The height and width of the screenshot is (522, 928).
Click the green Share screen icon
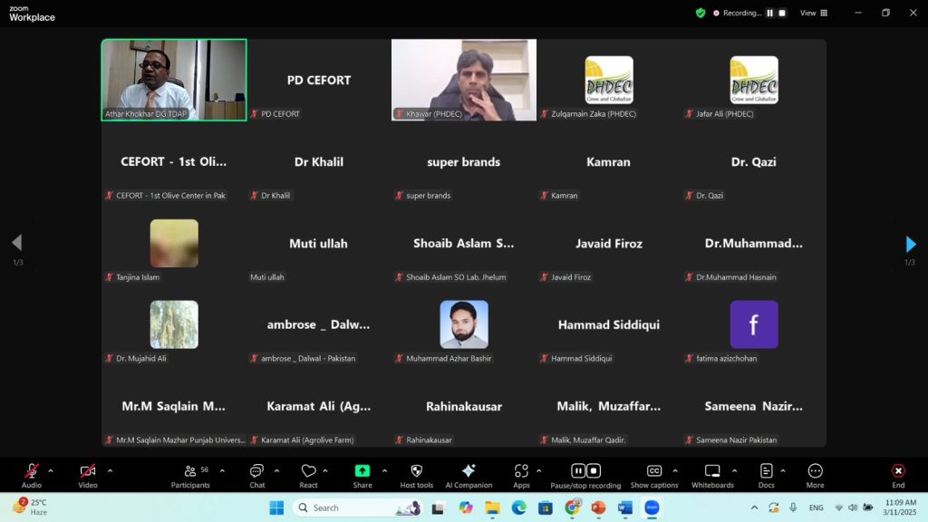click(x=362, y=471)
